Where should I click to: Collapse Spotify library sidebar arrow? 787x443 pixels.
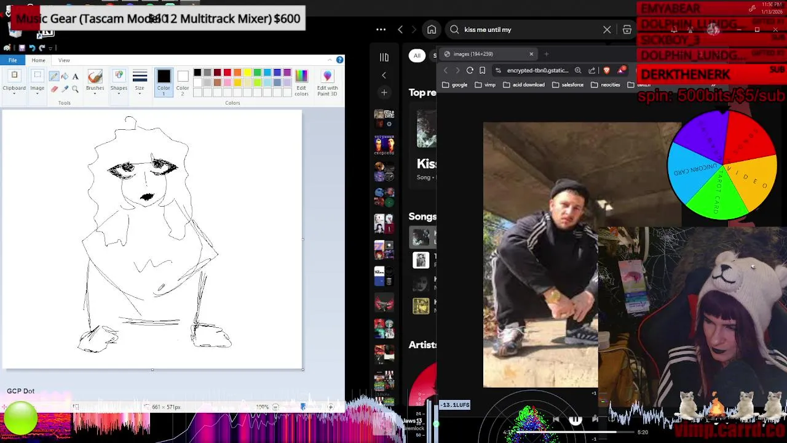coord(384,75)
